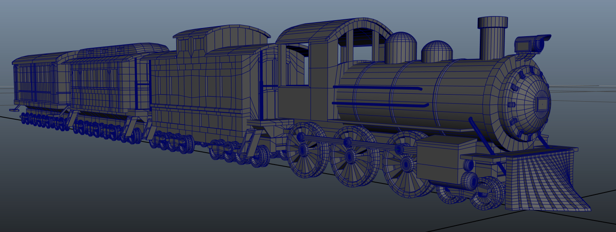This screenshot has height=232, width=616.
Task: Pick the middle large driving wheel
Action: coord(355,156)
